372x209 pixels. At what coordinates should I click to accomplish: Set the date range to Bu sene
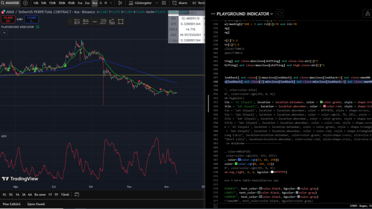[x=40, y=195]
